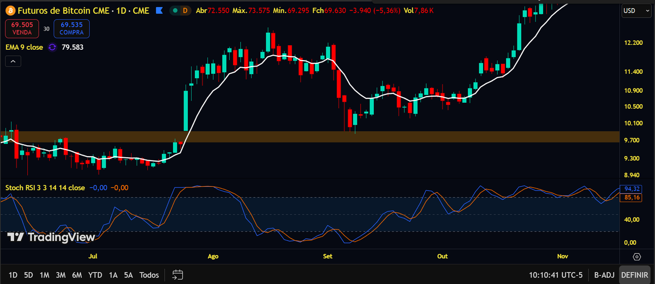
Task: Open the Go to date calendar icon
Action: point(177,275)
